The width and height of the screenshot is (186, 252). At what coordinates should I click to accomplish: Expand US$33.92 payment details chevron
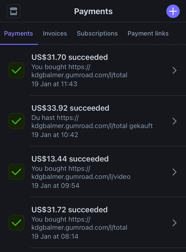tap(175, 121)
